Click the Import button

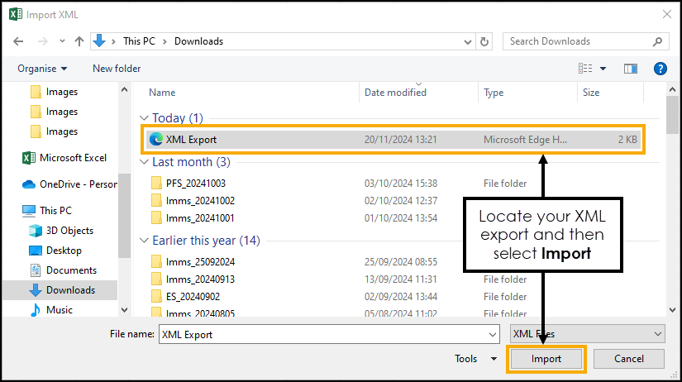(x=546, y=359)
